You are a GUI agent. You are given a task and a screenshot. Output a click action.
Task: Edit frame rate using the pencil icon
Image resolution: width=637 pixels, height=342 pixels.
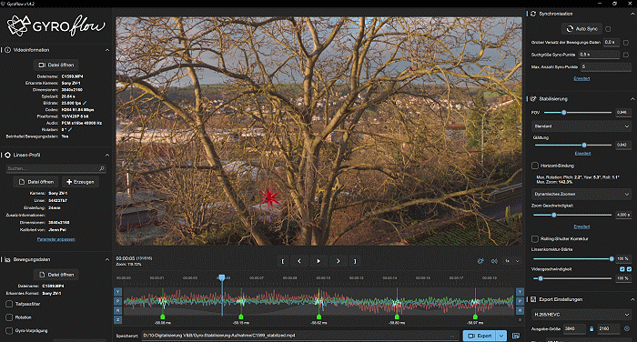pyautogui.click(x=85, y=103)
